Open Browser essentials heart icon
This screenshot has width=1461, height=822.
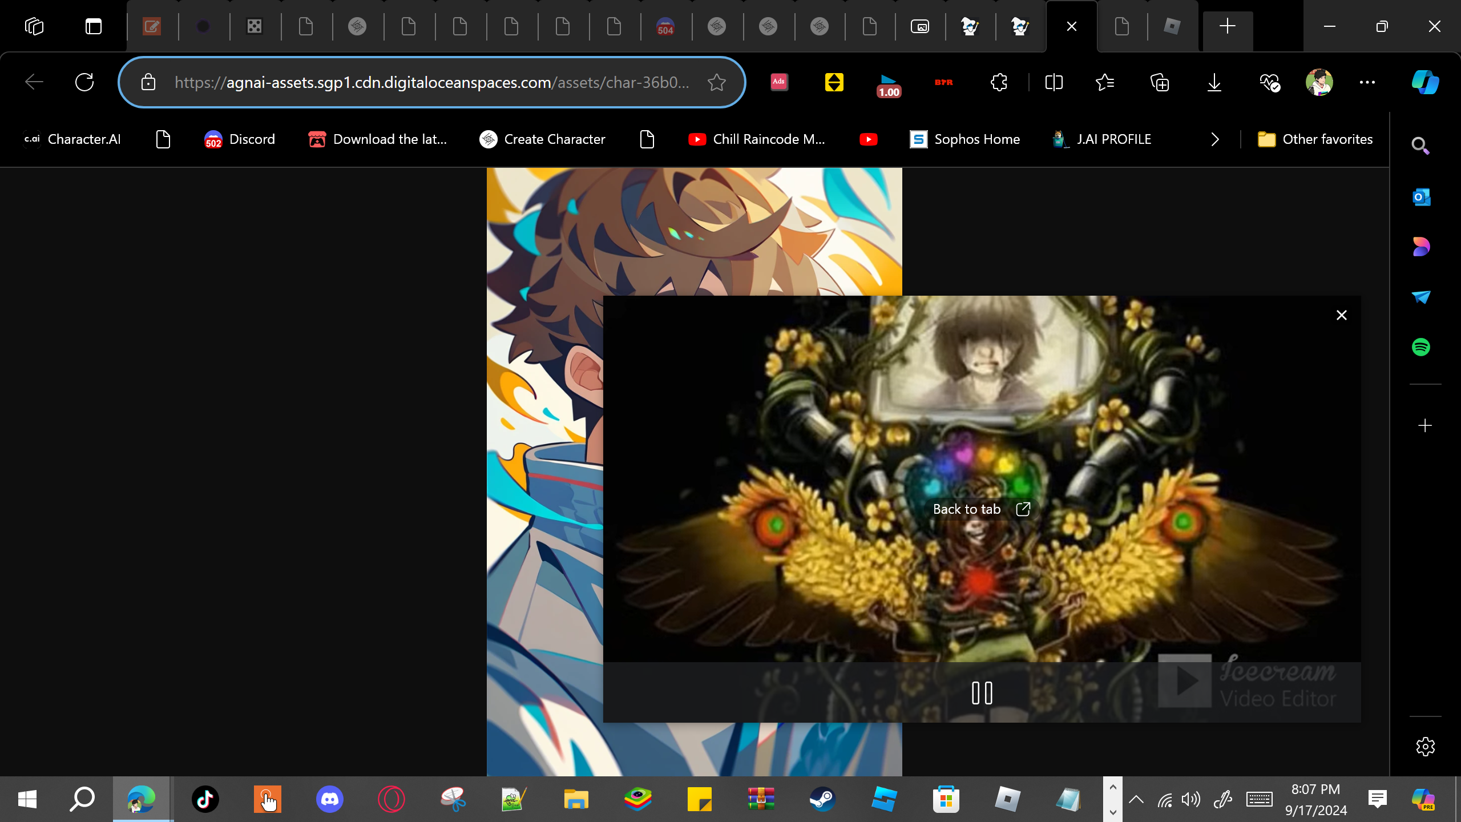1269,82
